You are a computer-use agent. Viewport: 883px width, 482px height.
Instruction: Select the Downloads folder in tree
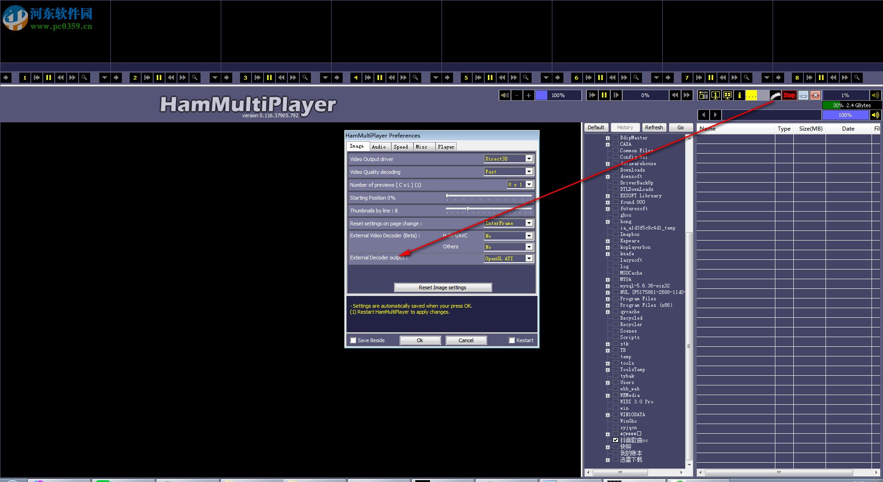coord(632,170)
